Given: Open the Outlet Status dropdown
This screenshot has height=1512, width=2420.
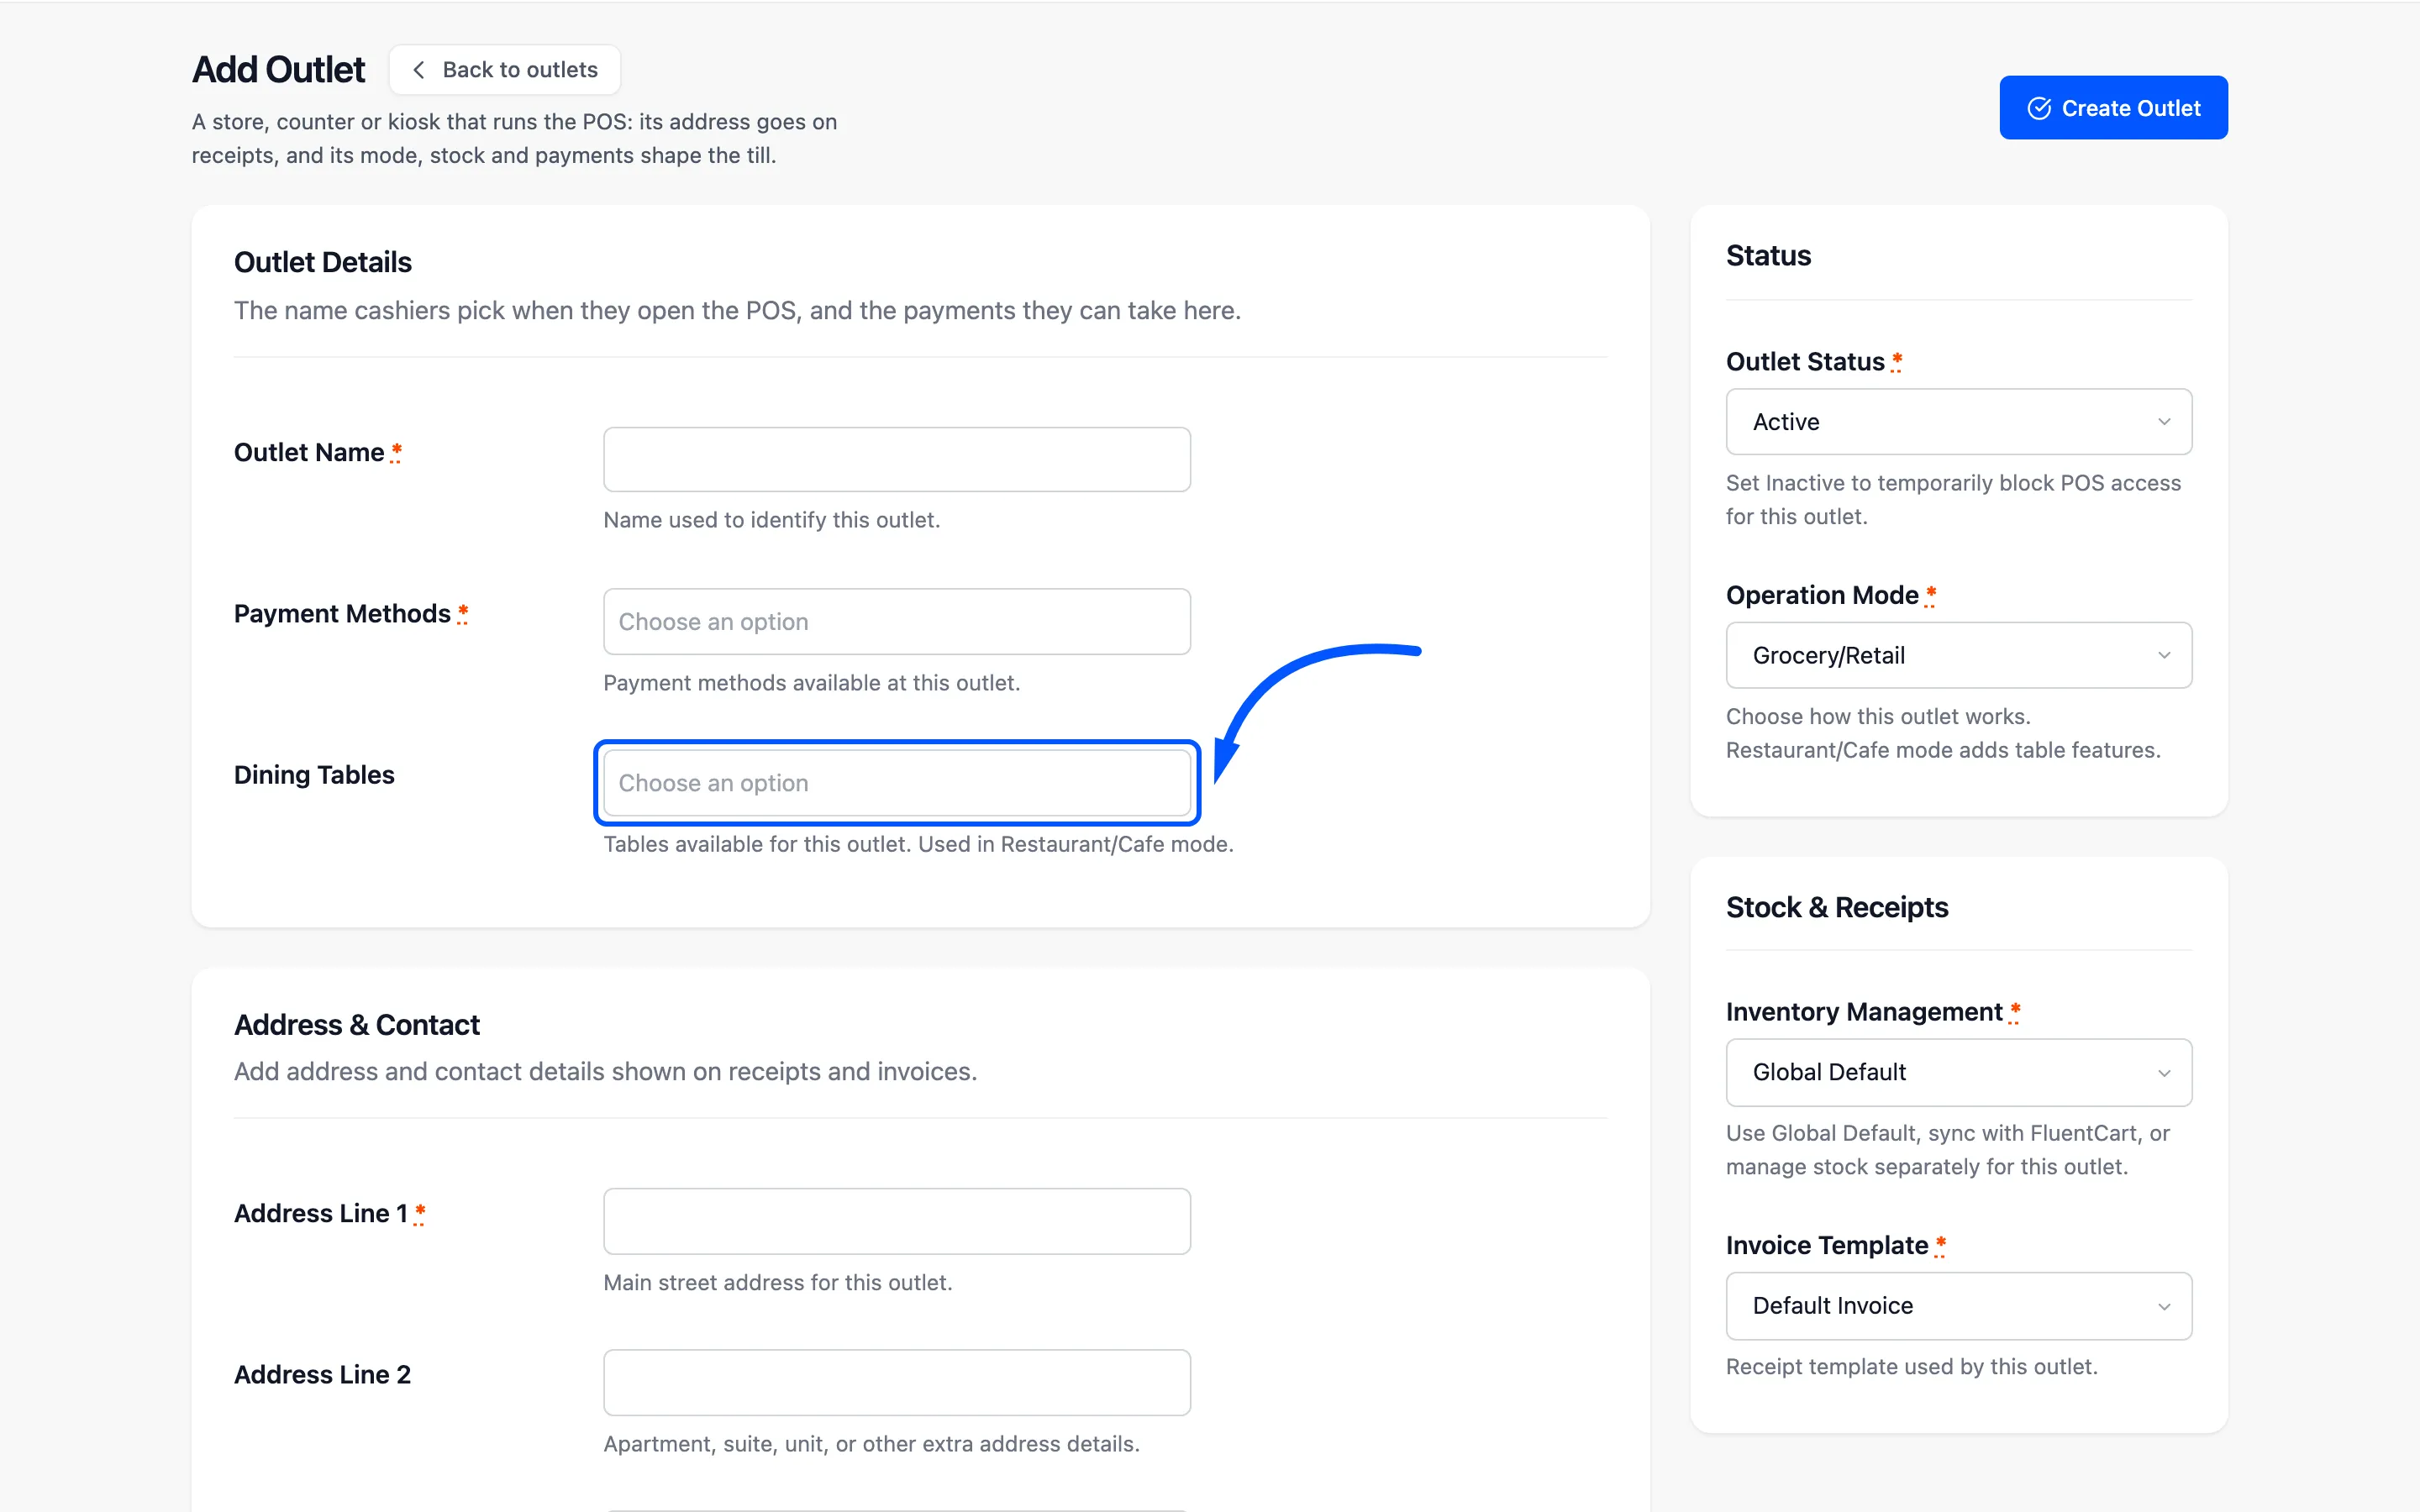Looking at the screenshot, I should [1958, 422].
